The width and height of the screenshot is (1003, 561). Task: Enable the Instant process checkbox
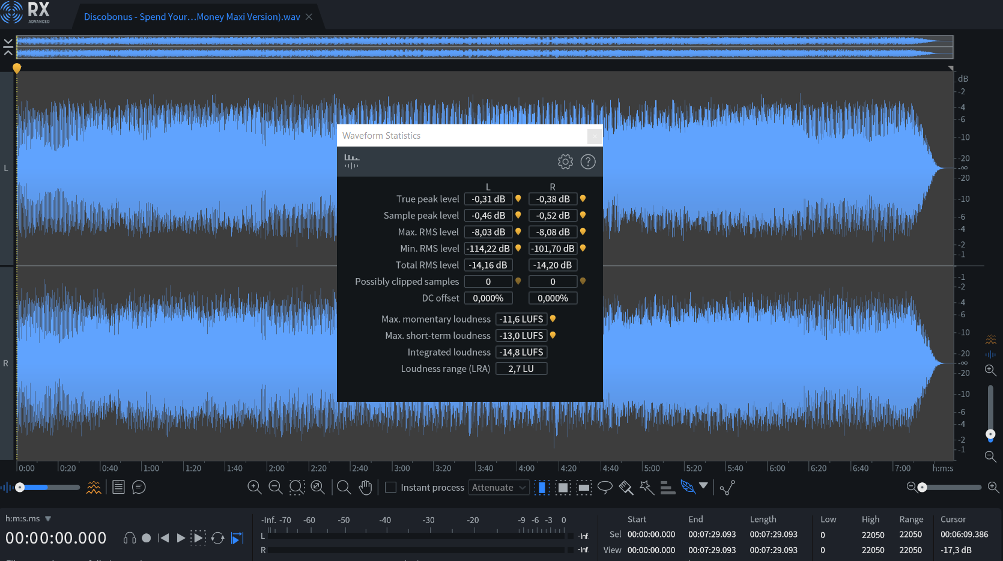click(x=390, y=488)
